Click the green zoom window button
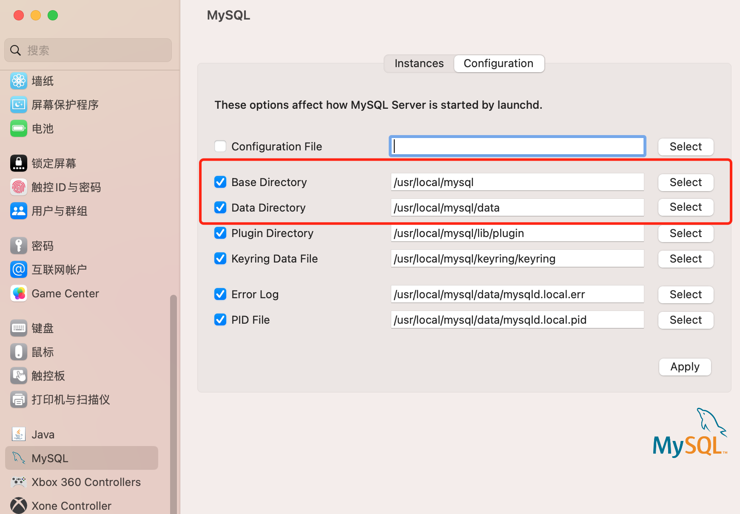The height and width of the screenshot is (514, 740). (53, 15)
